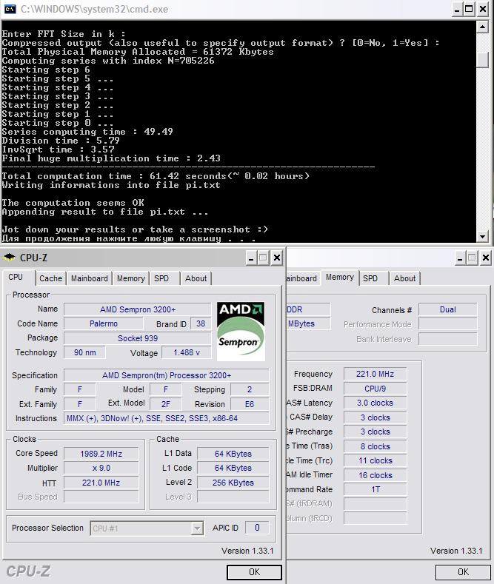Click the Channels # value 'Dual'
Viewport: 494px width, 584px height.
point(448,309)
